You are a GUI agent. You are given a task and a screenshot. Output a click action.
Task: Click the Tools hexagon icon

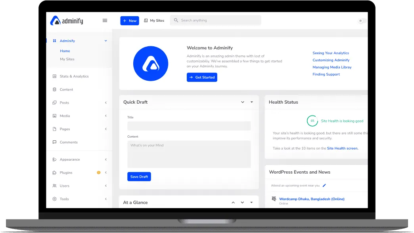pos(54,199)
